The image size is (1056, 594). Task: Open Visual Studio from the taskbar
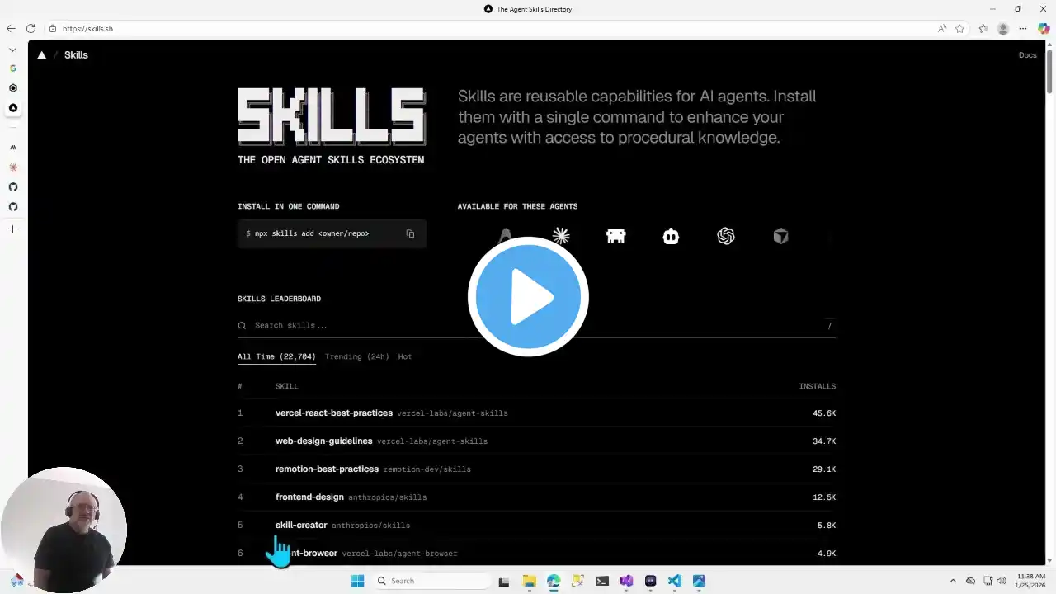tap(626, 581)
